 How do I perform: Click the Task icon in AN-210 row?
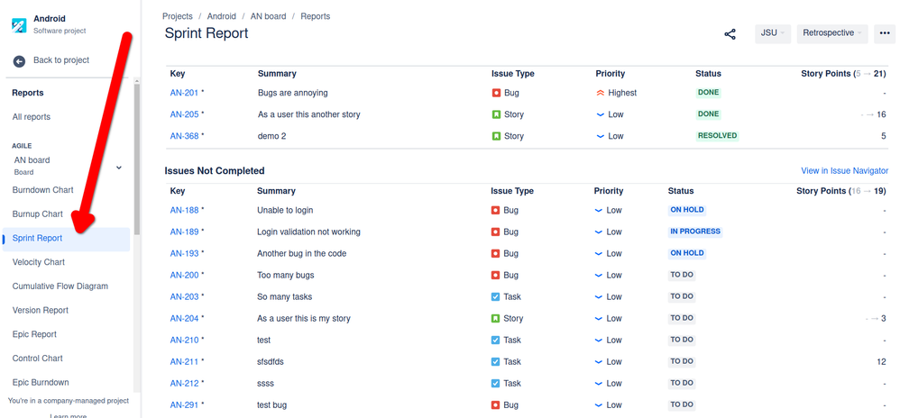[495, 340]
